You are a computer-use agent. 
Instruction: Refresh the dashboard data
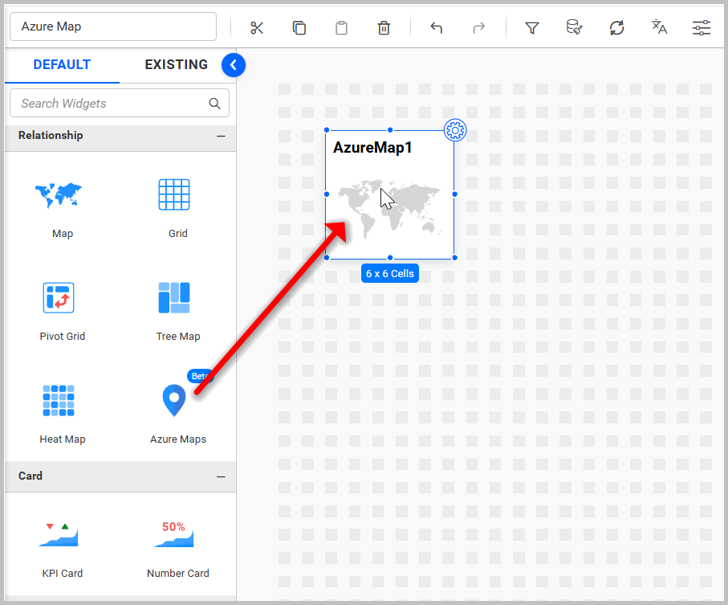click(x=616, y=27)
